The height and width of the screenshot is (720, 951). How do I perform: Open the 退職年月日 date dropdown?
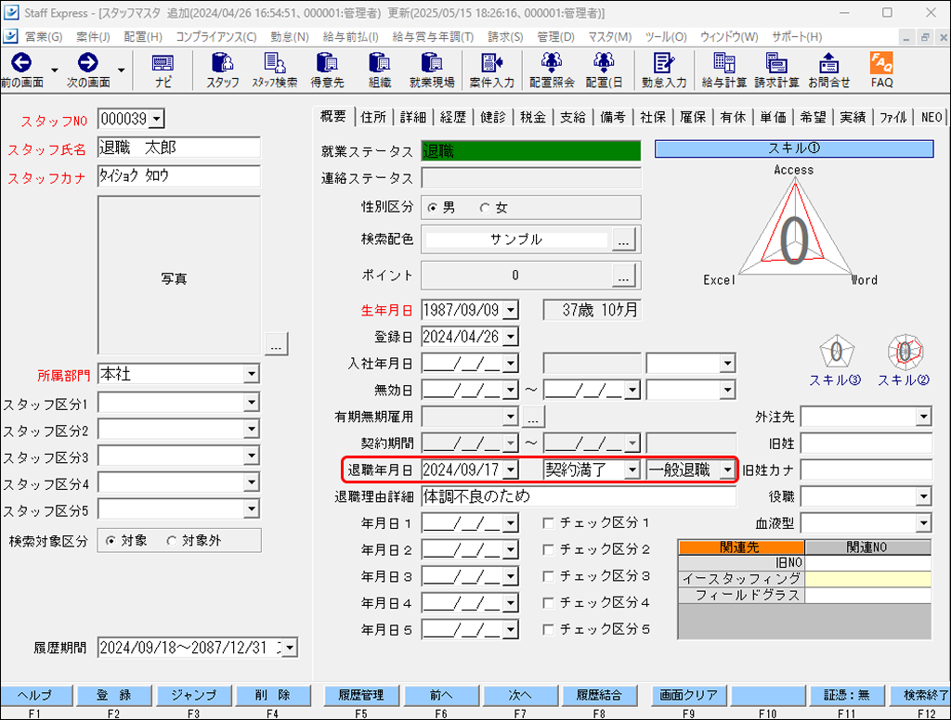[x=511, y=469]
